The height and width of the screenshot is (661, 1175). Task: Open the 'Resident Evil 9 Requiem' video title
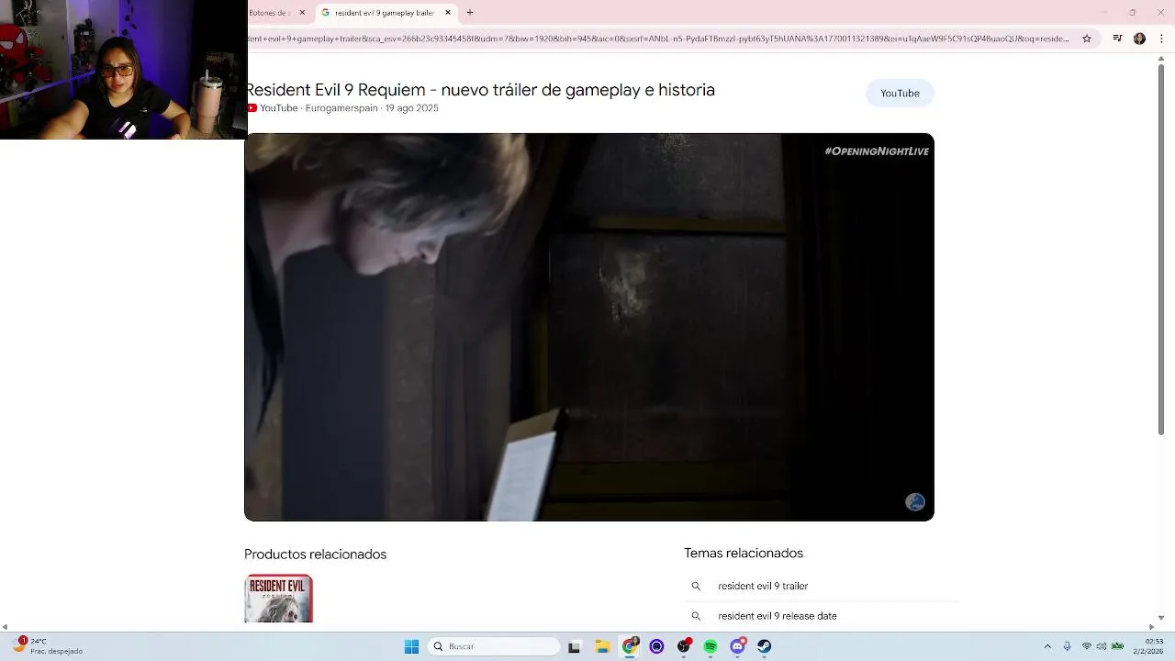479,90
